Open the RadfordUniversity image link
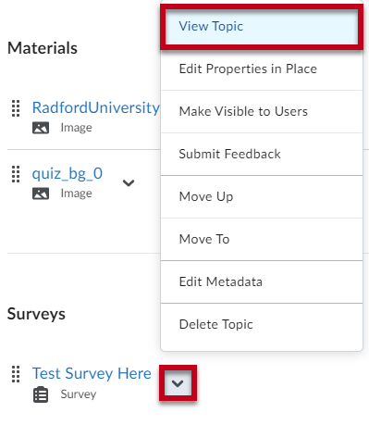This screenshot has height=425, width=369. click(96, 107)
